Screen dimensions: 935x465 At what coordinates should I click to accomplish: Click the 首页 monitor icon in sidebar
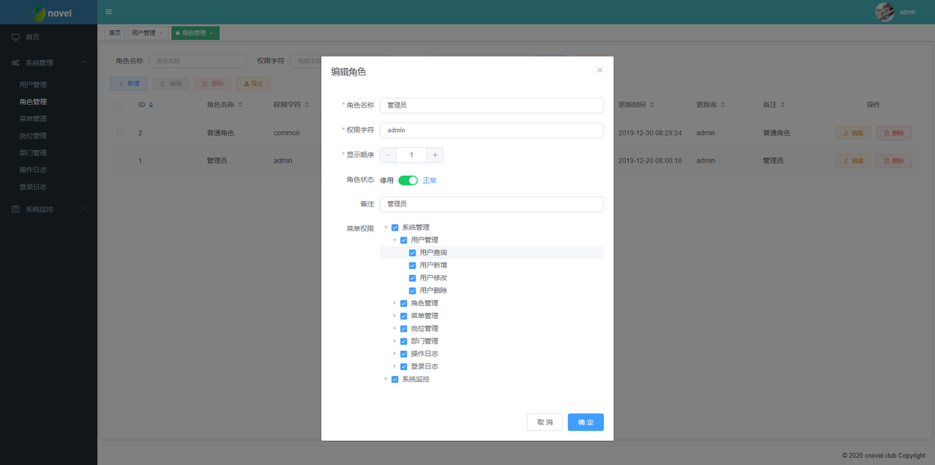point(15,37)
